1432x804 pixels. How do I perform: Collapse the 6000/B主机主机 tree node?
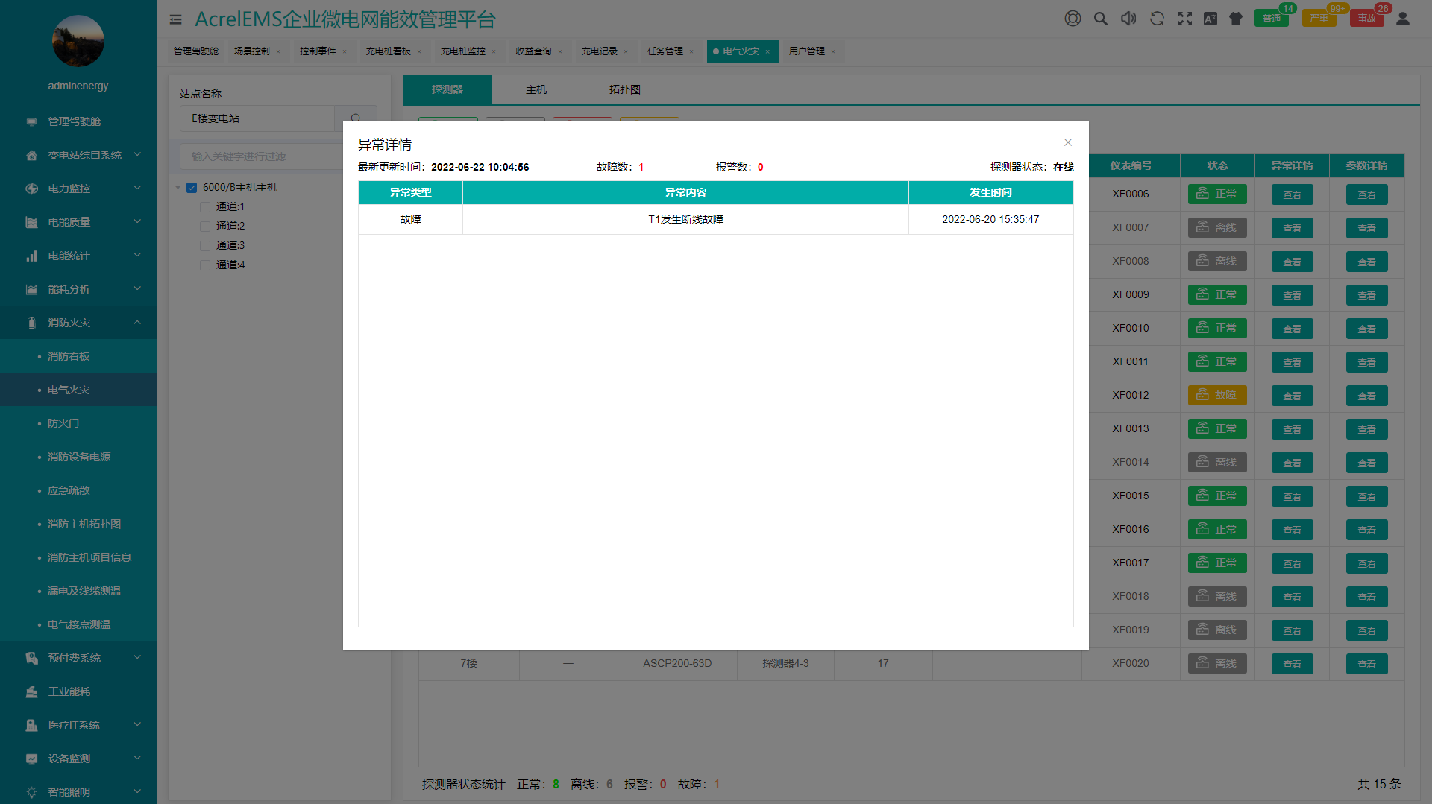(178, 188)
